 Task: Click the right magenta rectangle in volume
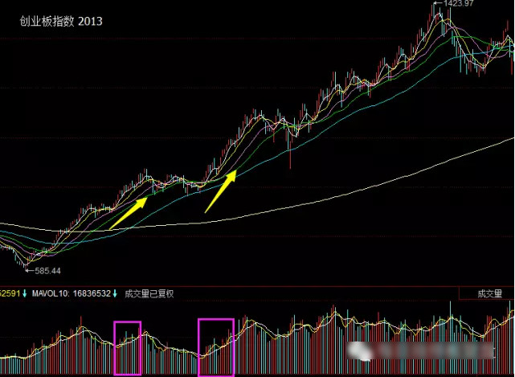pos(215,346)
